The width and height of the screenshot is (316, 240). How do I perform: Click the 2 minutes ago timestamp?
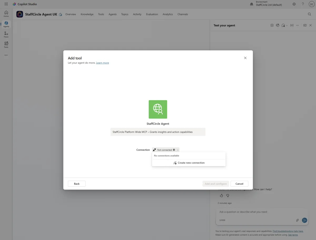[225, 203]
